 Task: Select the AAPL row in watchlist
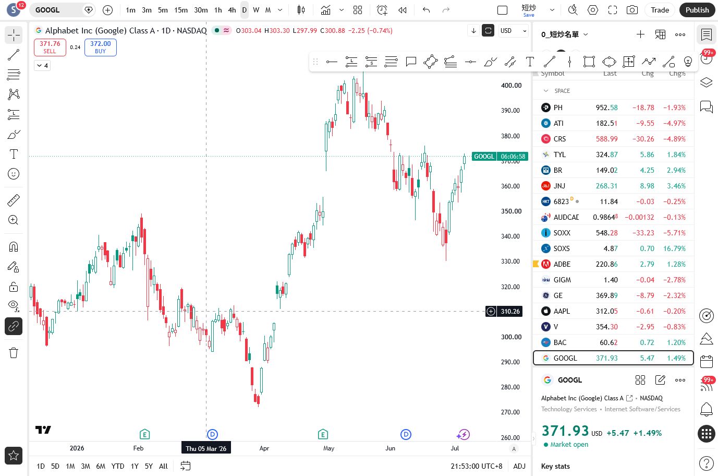pyautogui.click(x=613, y=311)
